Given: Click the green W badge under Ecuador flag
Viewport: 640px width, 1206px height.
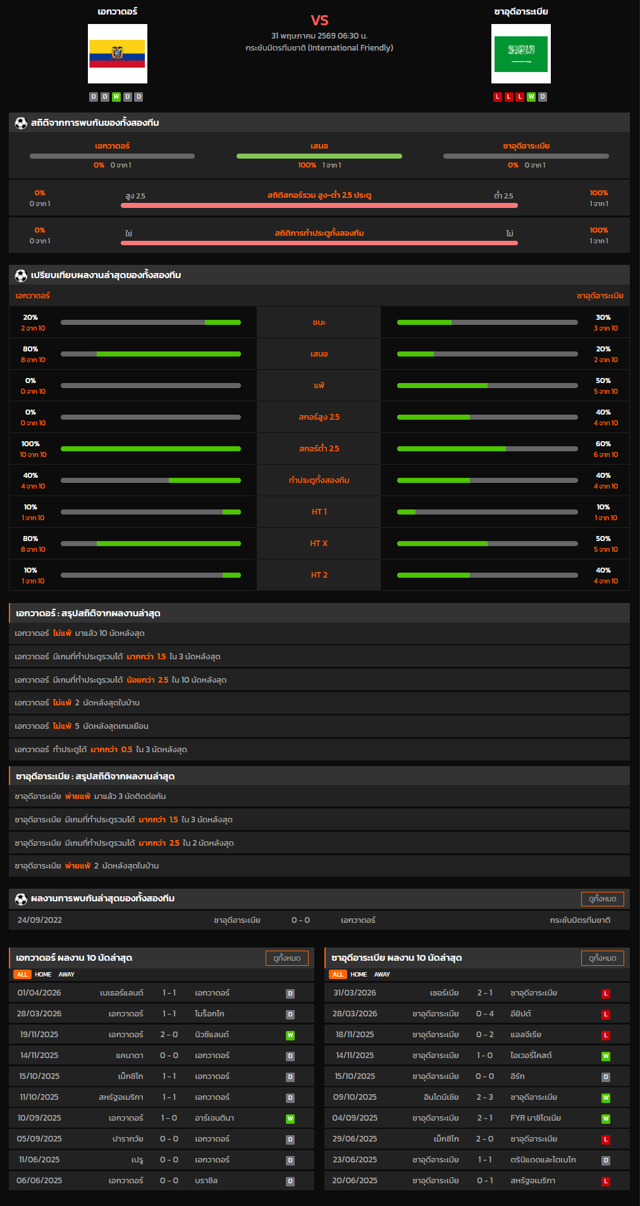Looking at the screenshot, I should pyautogui.click(x=116, y=97).
